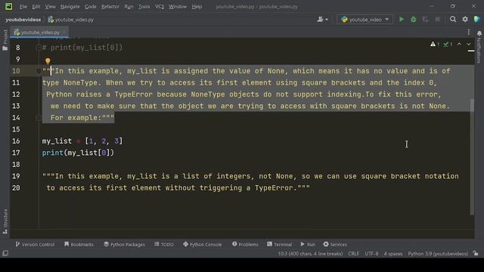Go to next highlighted error arrow
Viewport: 484px width, 272px height.
tap(469, 45)
